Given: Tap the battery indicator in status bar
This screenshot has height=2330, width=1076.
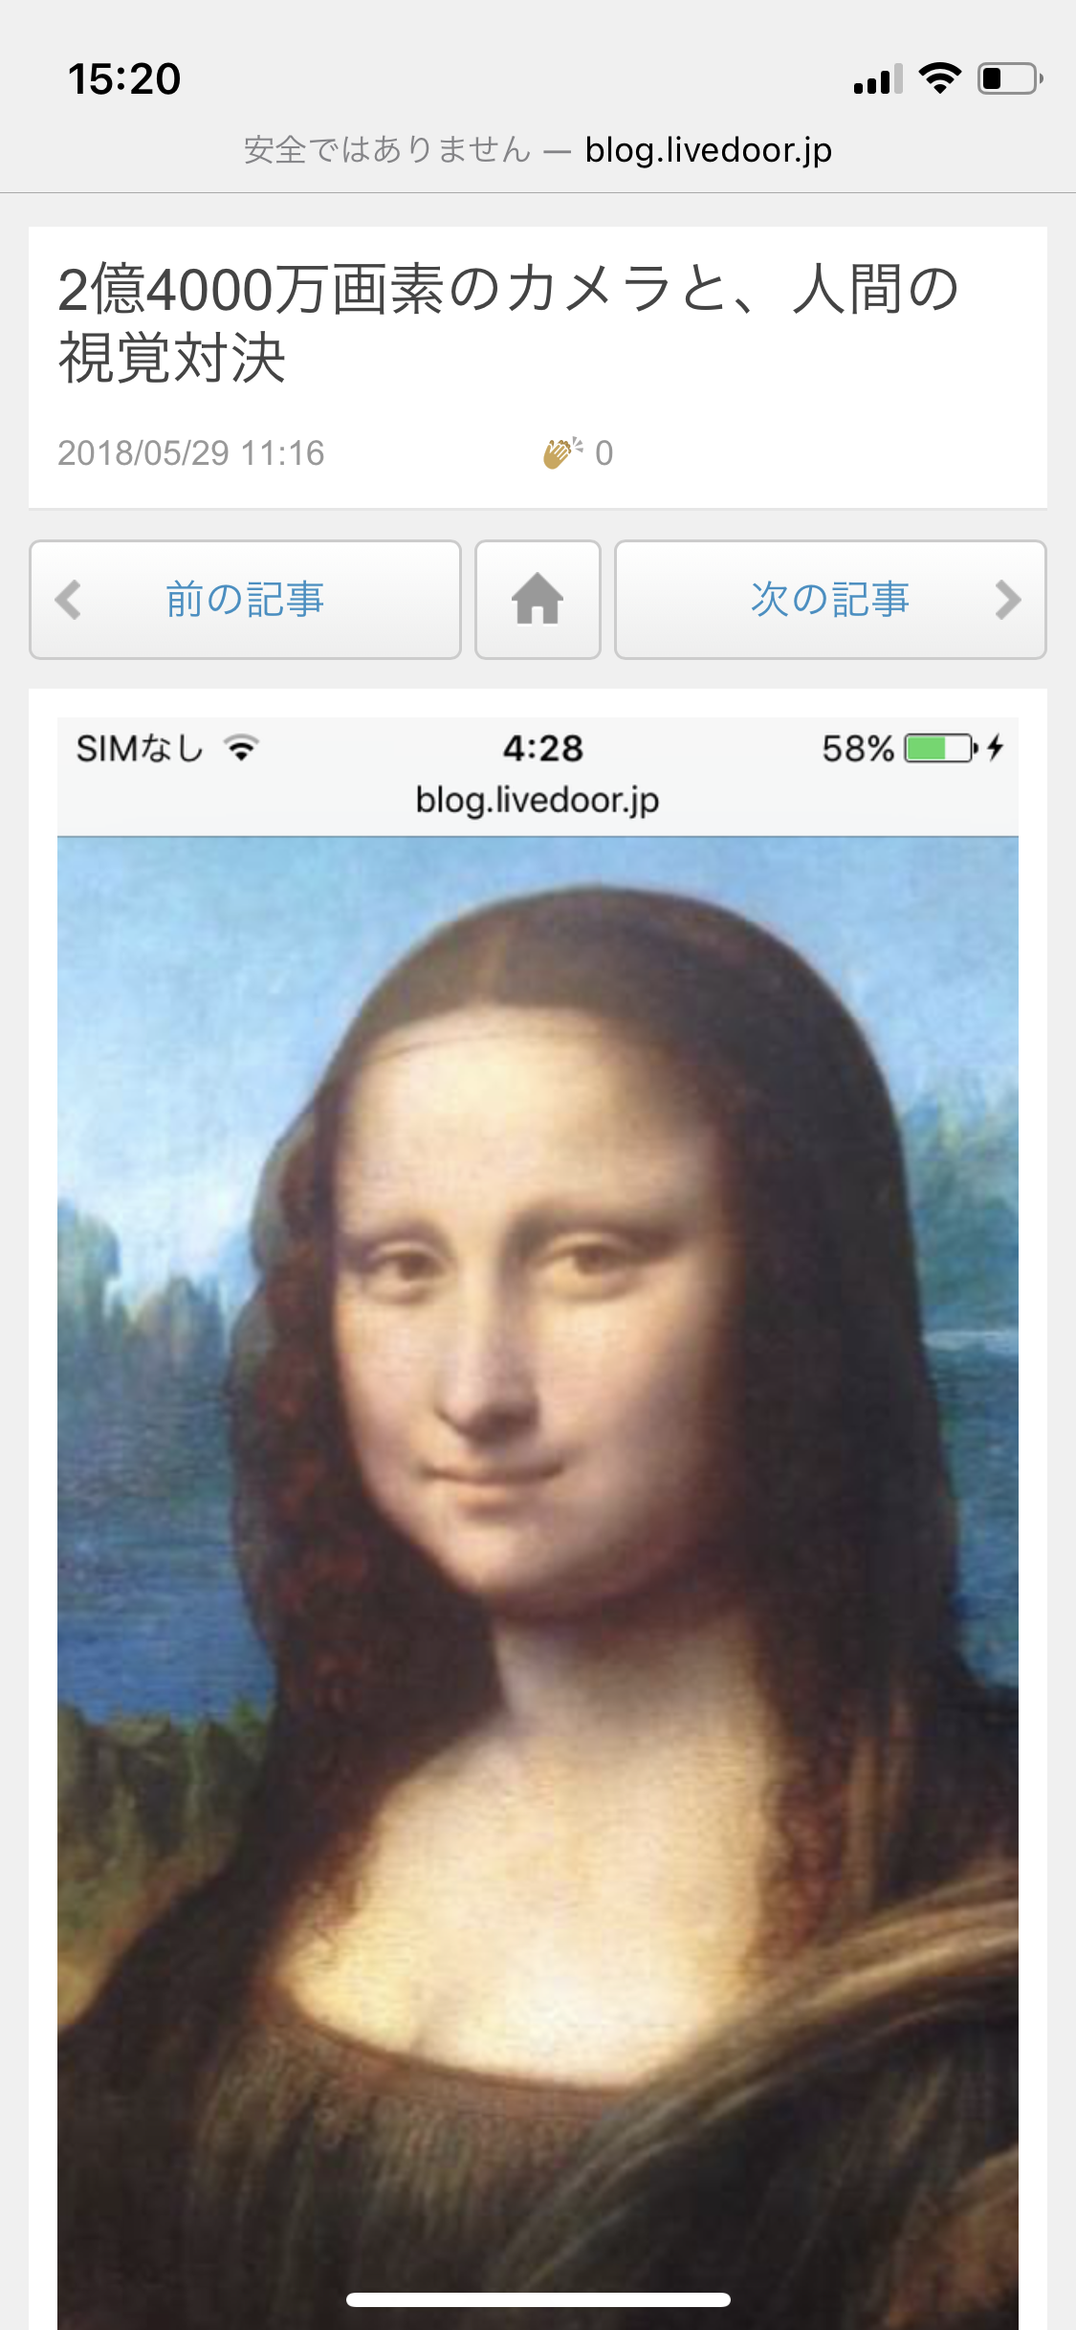Looking at the screenshot, I should click(1010, 78).
